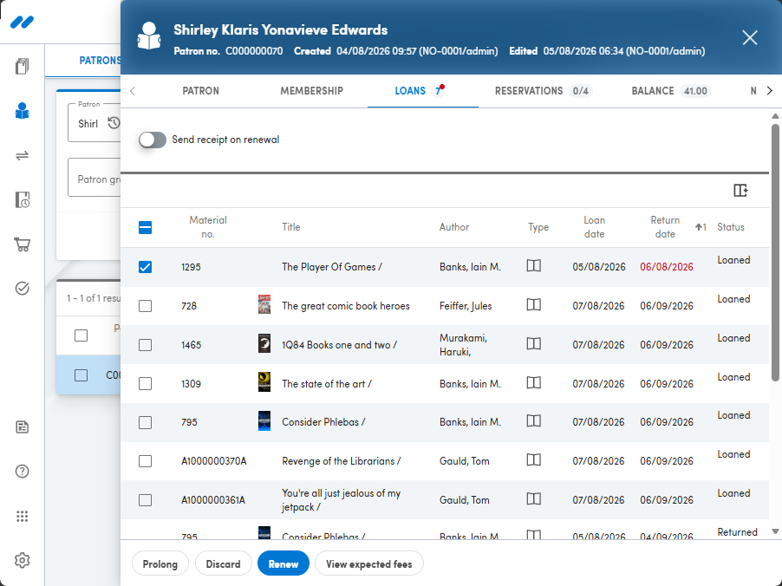Open the acquisitions cart icon in sidebar
782x586 pixels.
tap(22, 244)
